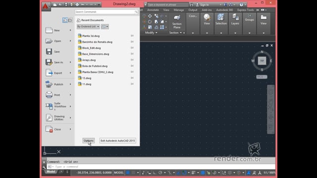The height and width of the screenshot is (178, 317).
Task: Open the Add-ins ribbon tab
Action: click(207, 10)
